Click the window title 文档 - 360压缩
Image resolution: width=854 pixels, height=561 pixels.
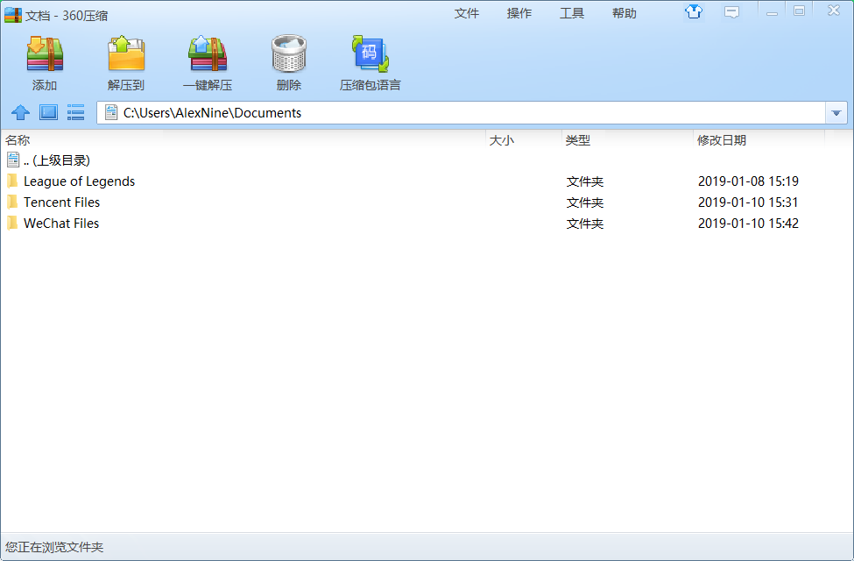[x=67, y=15]
